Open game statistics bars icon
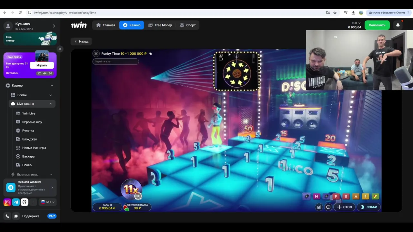 coord(319,207)
